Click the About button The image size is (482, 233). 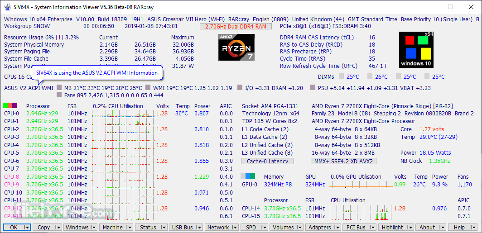427,228
